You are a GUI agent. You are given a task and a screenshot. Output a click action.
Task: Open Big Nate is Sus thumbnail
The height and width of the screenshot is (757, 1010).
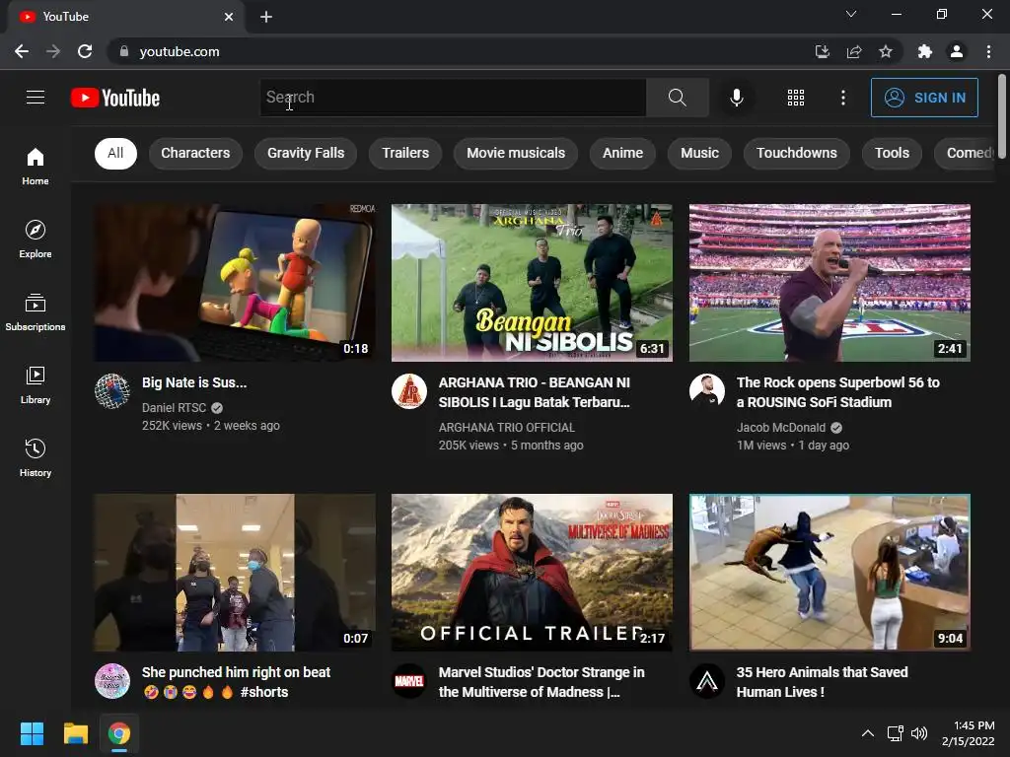point(235,283)
